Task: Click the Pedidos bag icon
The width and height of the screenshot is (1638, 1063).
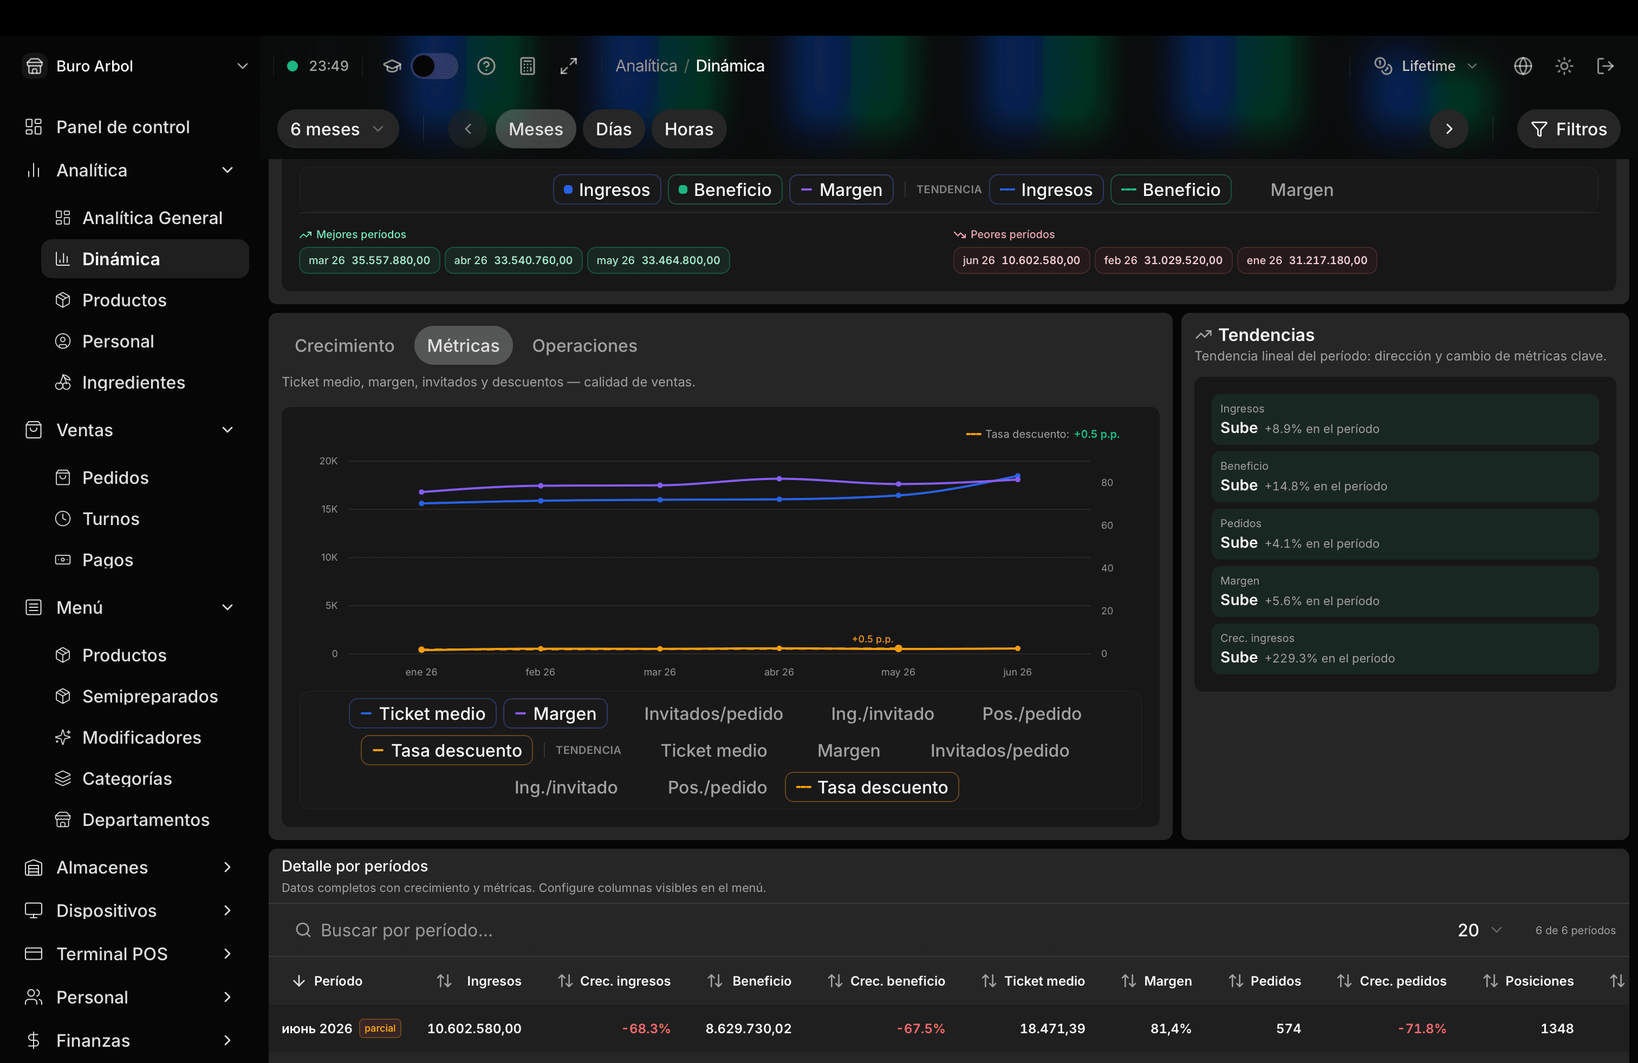Action: pos(63,478)
